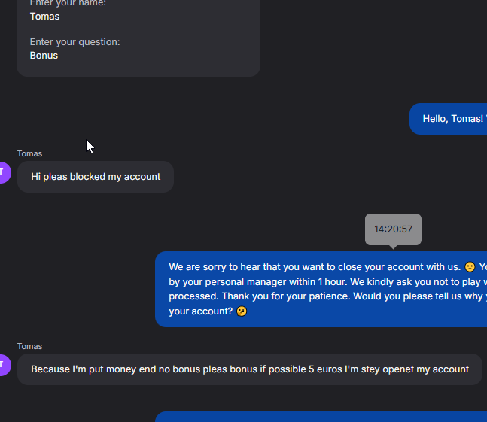Click Tomas avatar beside "Because I'm put money" message

click(x=4, y=365)
